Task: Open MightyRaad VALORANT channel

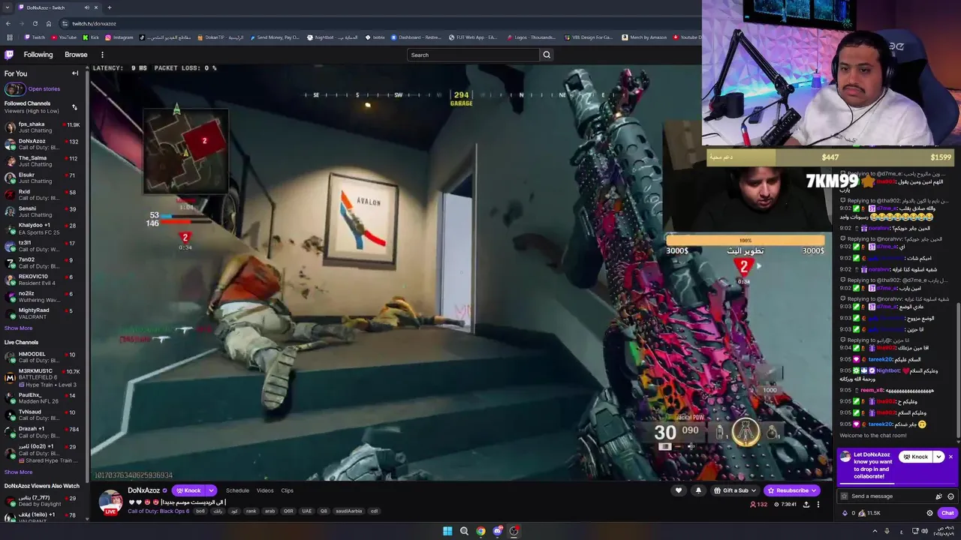Action: coord(42,313)
